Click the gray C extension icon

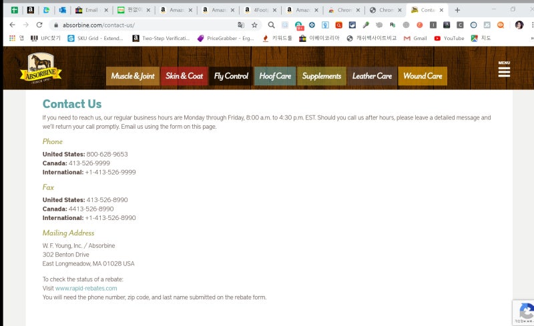pyautogui.click(x=460, y=25)
